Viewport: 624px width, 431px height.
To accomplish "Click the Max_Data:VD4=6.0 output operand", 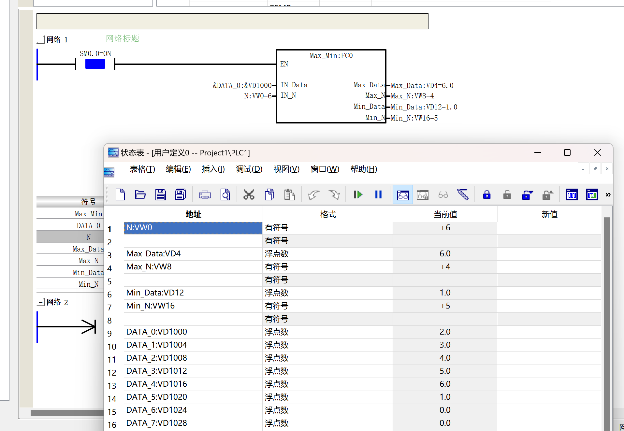I will click(422, 85).
